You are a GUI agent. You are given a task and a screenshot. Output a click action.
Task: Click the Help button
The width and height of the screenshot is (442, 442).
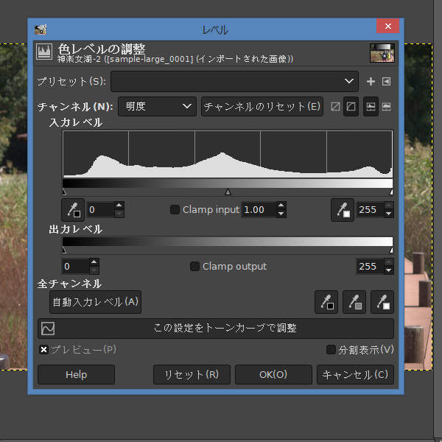pos(76,375)
